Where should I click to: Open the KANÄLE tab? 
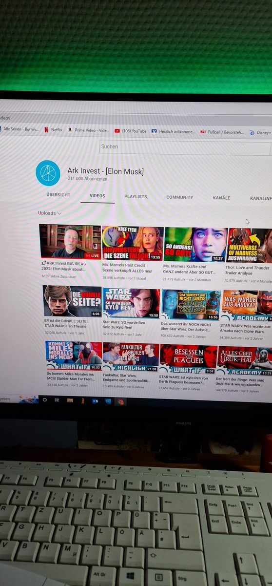tap(222, 198)
